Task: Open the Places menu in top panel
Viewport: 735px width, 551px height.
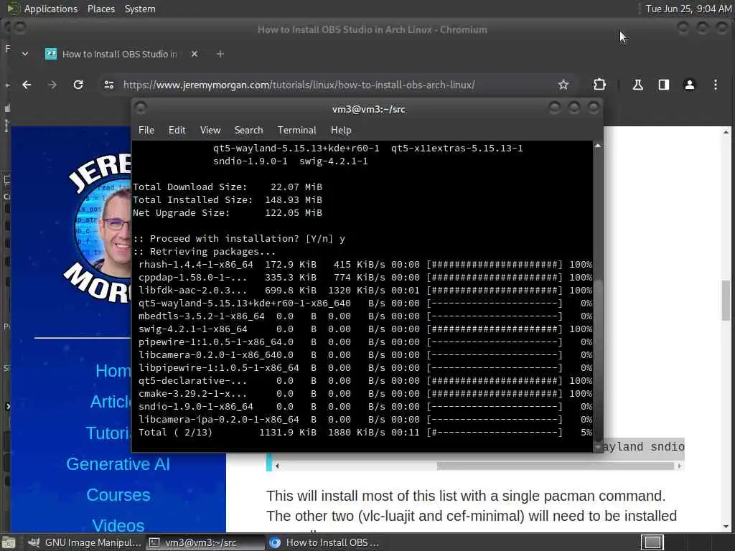Action: point(100,9)
